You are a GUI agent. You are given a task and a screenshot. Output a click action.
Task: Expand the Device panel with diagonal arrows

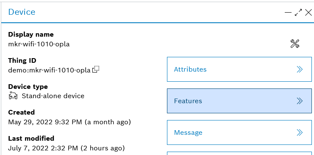(298, 13)
